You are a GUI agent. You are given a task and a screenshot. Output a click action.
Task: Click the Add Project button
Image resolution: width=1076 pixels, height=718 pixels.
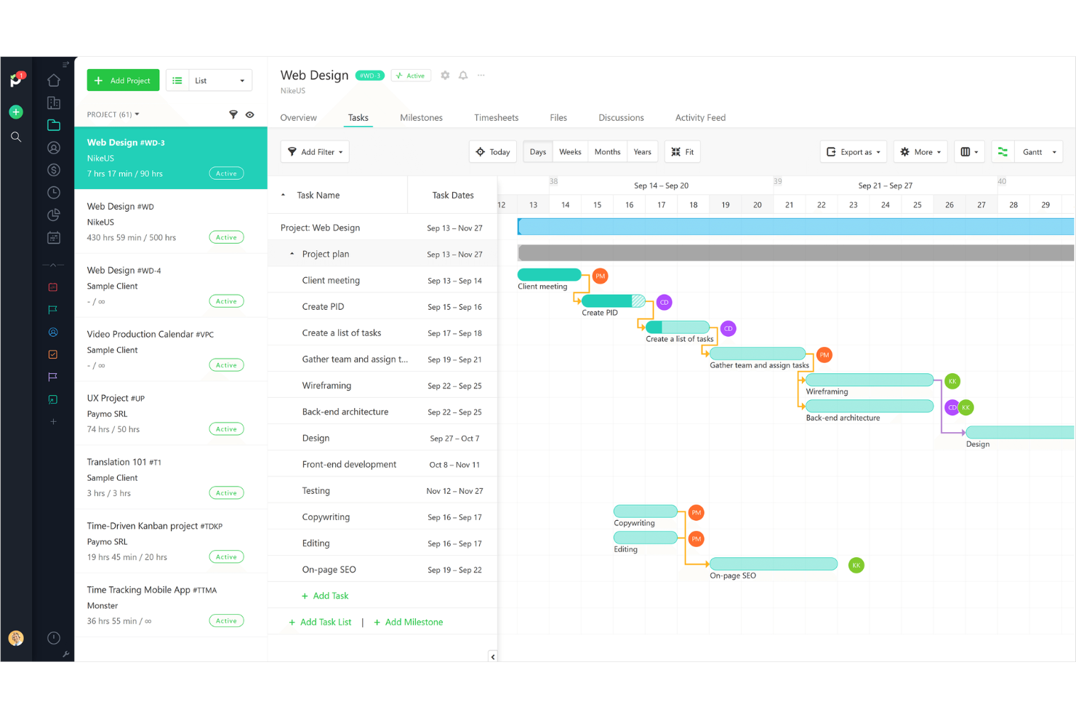click(123, 80)
